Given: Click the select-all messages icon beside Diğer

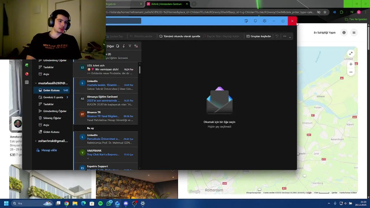Looking at the screenshot, I should (x=117, y=46).
